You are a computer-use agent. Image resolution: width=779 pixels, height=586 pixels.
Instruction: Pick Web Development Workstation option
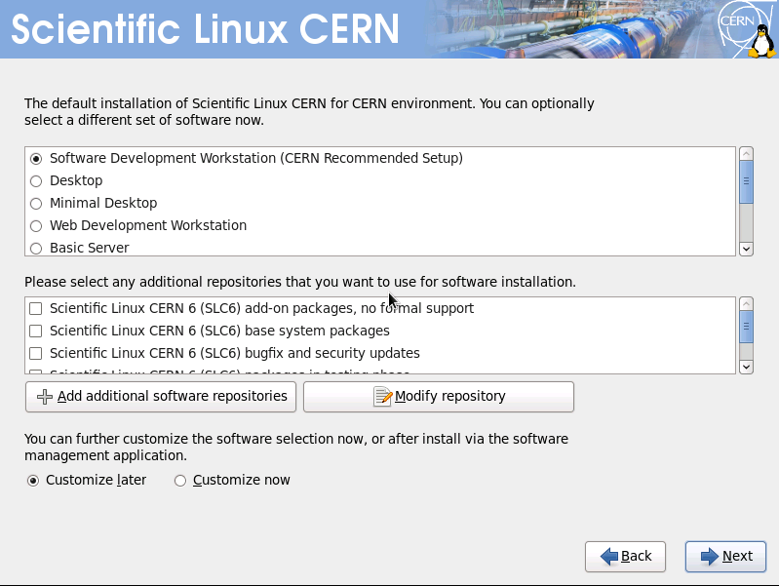[x=36, y=226]
